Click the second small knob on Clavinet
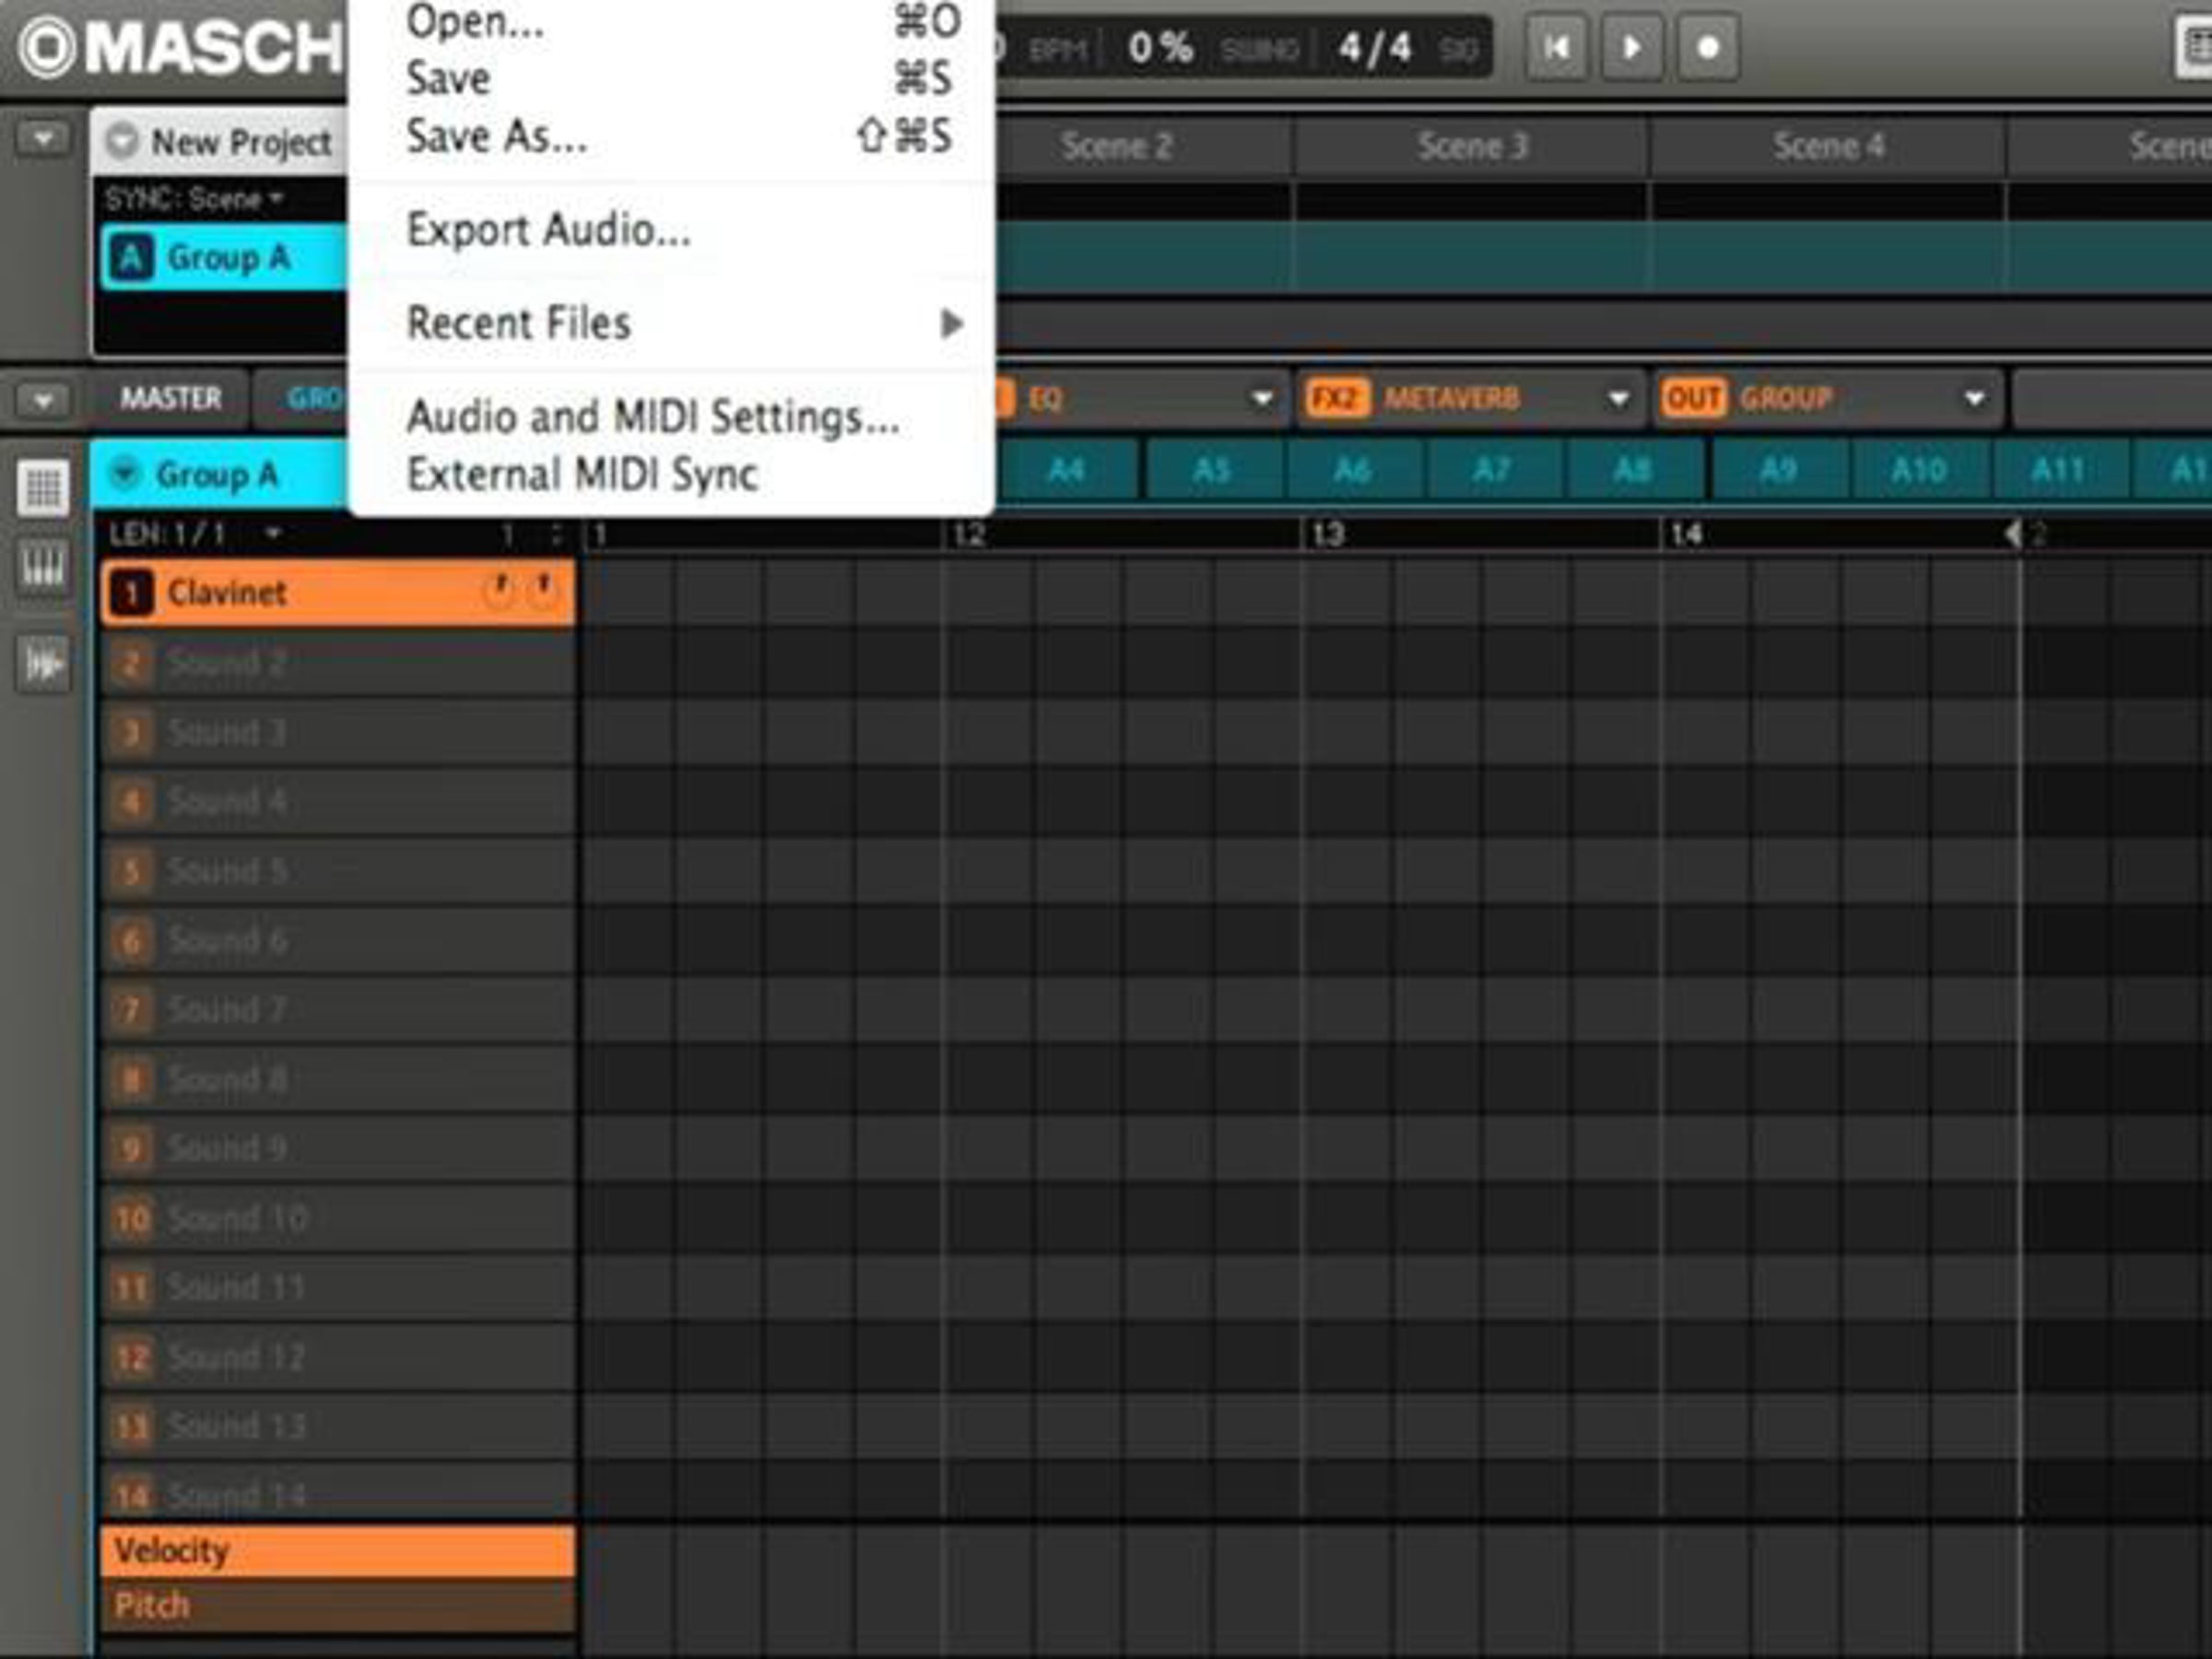 pos(543,591)
